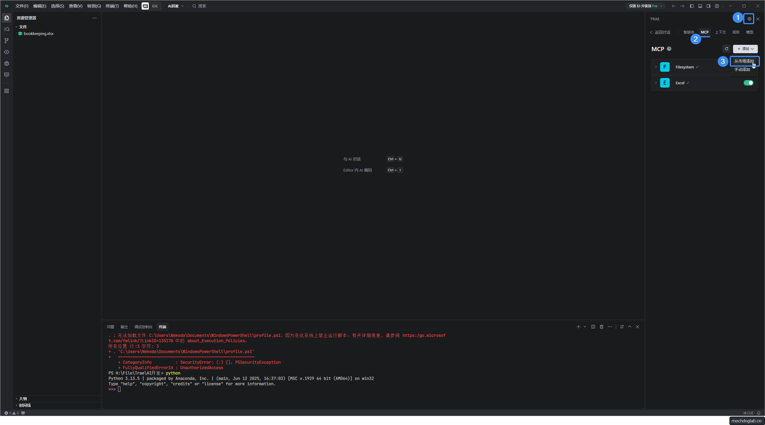Open the Explorer sidebar icon
765x425 pixels.
7,18
